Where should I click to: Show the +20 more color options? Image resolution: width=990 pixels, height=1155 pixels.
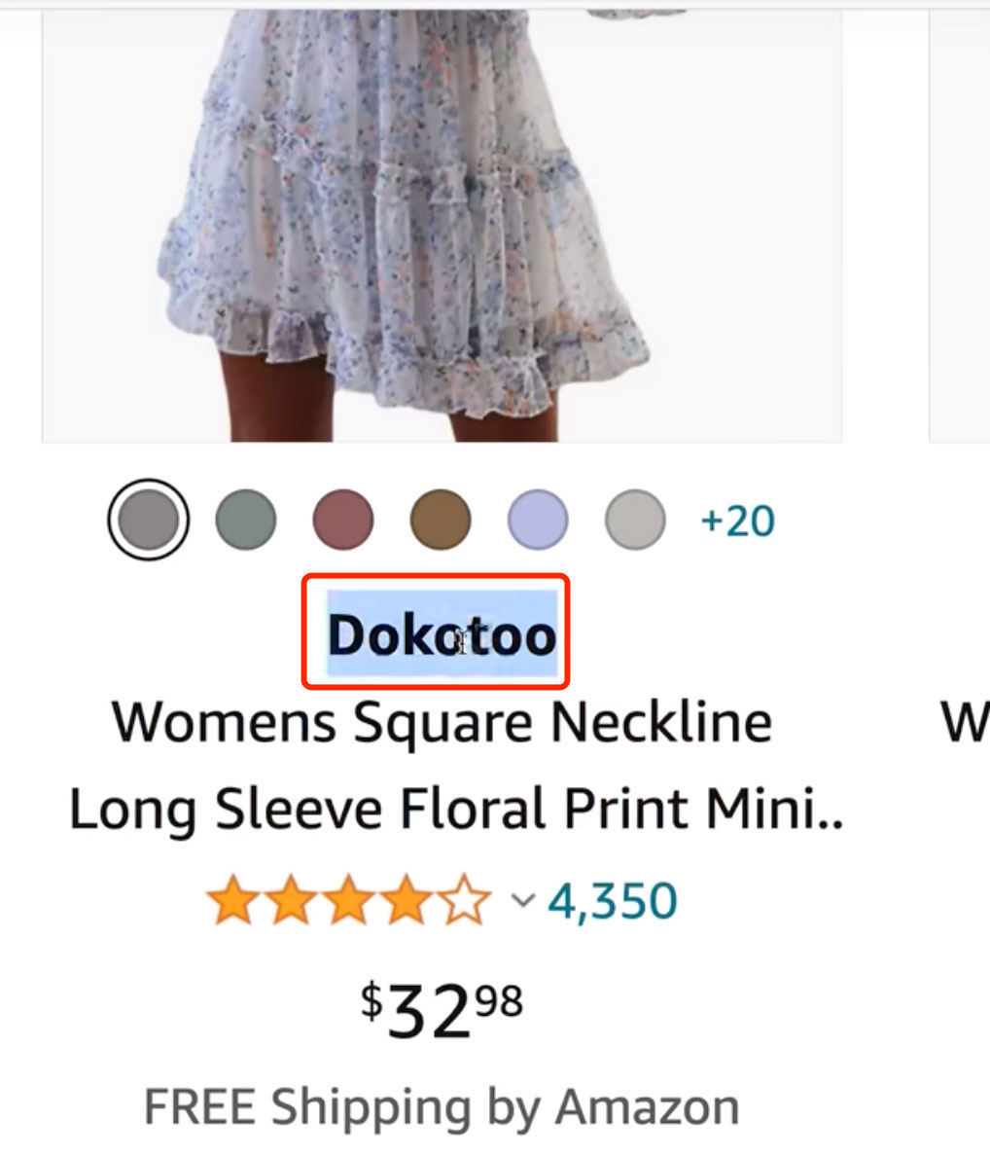click(x=737, y=522)
